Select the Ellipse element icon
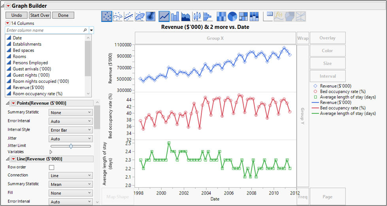Image resolution: width=387 pixels, height=206 pixels. coord(140,16)
